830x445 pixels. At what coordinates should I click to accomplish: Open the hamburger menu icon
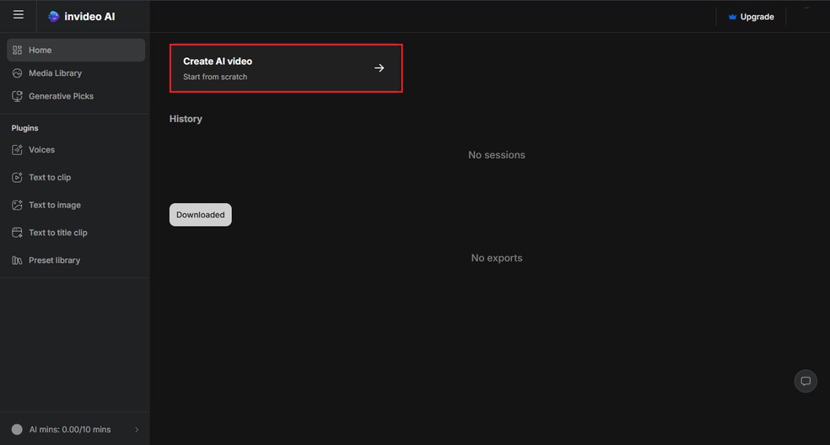click(x=18, y=15)
